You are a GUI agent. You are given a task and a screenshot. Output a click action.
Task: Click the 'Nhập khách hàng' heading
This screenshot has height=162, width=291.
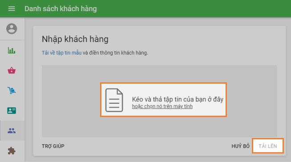coord(75,39)
